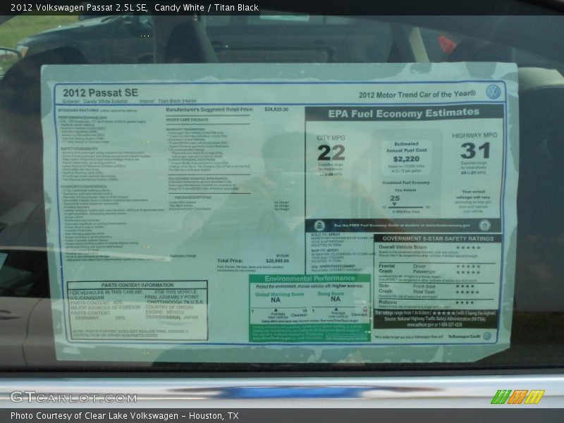The height and width of the screenshot is (423, 564).
Task: Click the round seal right of Fuel Economy Guide text
Action: (484, 226)
